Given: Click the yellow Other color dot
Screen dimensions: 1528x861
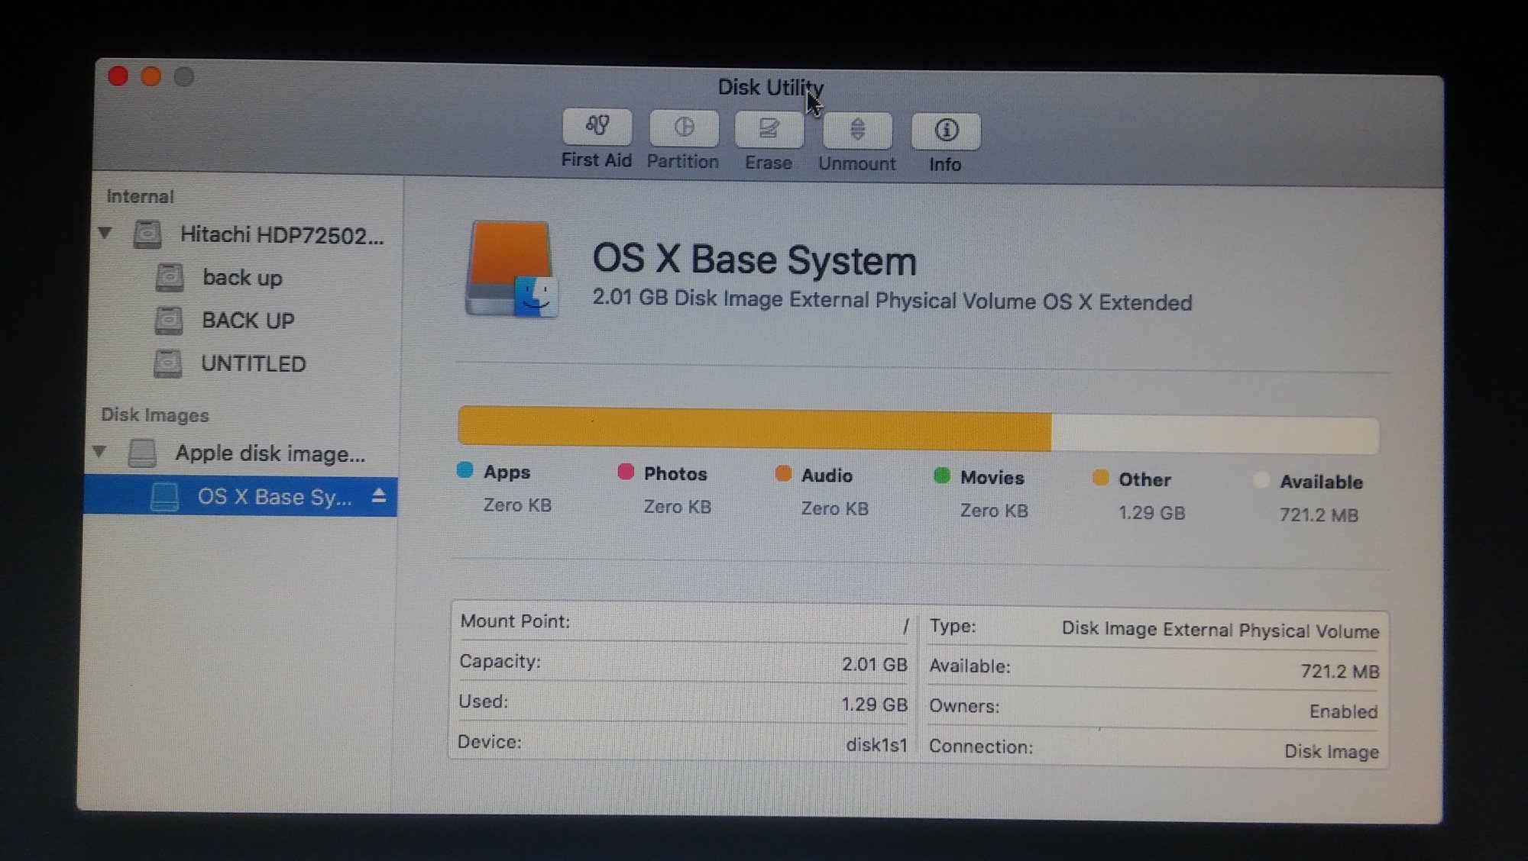Looking at the screenshot, I should (1100, 478).
